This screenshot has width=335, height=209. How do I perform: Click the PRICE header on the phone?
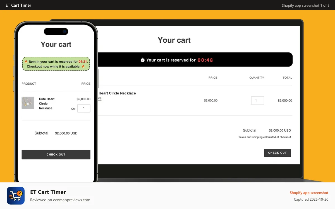[86, 84]
